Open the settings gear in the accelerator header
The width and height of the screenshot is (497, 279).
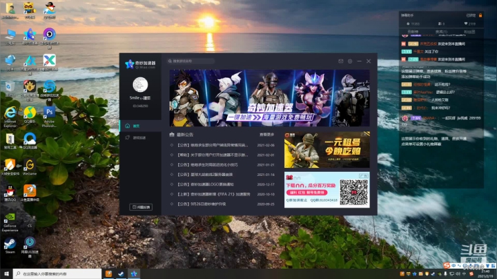350,61
